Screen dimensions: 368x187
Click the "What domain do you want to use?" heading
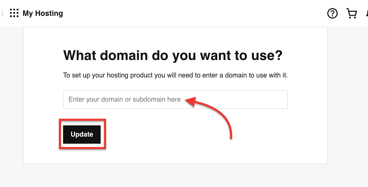click(173, 56)
